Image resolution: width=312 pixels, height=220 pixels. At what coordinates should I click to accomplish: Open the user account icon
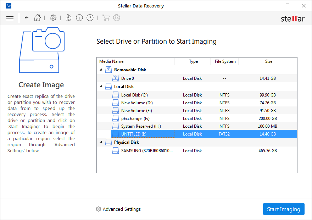(117, 17)
